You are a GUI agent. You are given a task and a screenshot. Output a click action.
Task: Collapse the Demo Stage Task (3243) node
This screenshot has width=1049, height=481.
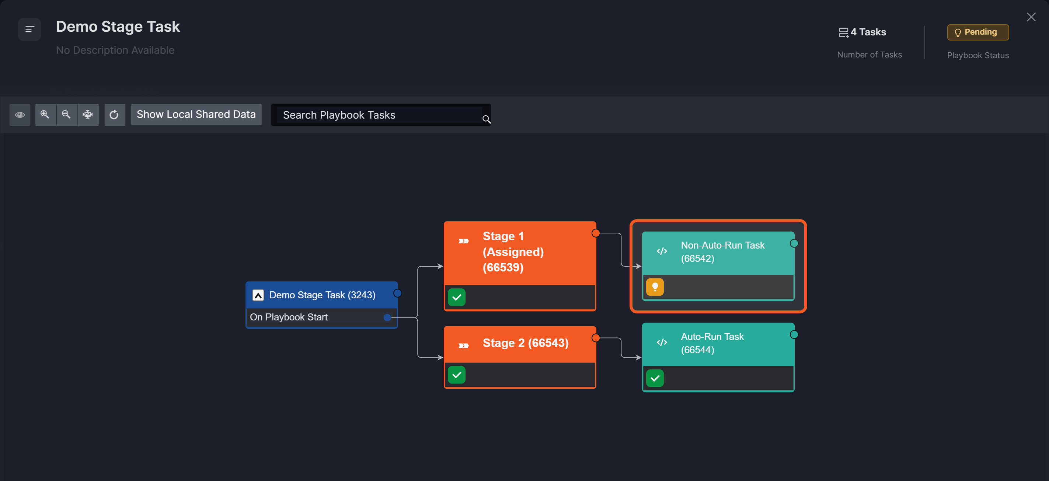(x=258, y=295)
